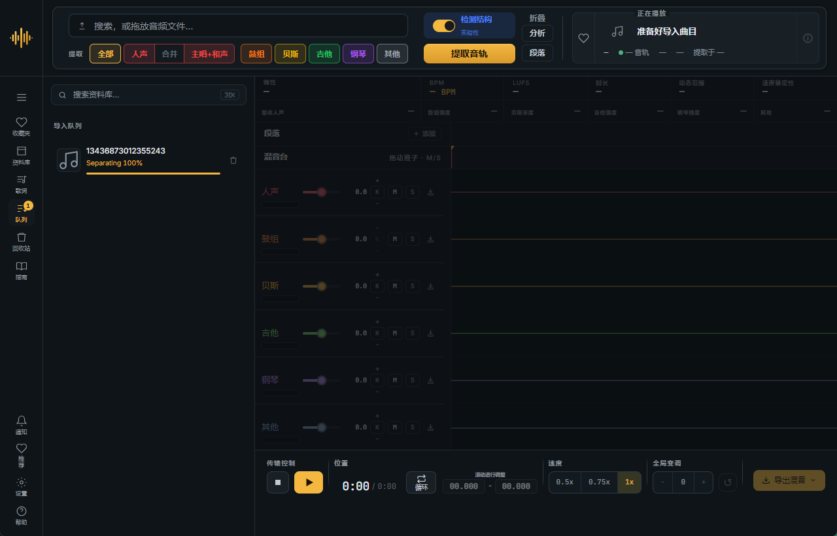The width and height of the screenshot is (837, 536).
Task: Toggle the 检测结构 switch
Action: [444, 25]
